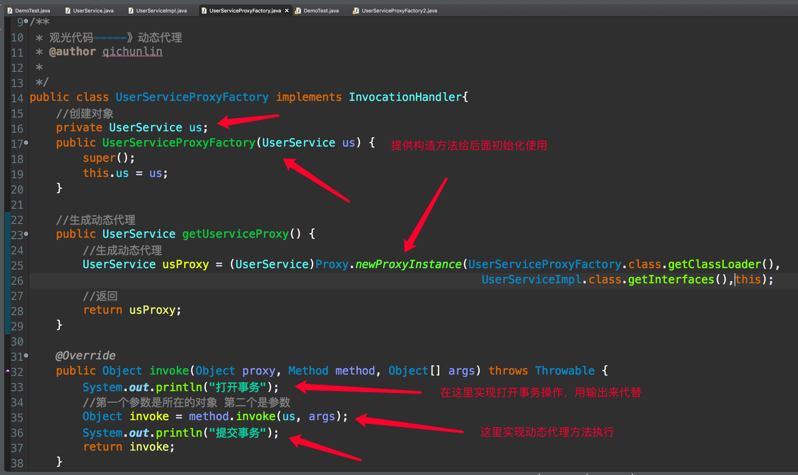Click the getUserviceProxy method name
The height and width of the screenshot is (475, 798).
pos(235,234)
